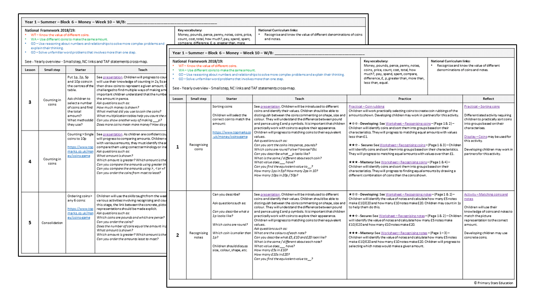Open the presentation link in Lesson 2 Teach
This screenshot has height=301, width=535.
[x=270, y=194]
